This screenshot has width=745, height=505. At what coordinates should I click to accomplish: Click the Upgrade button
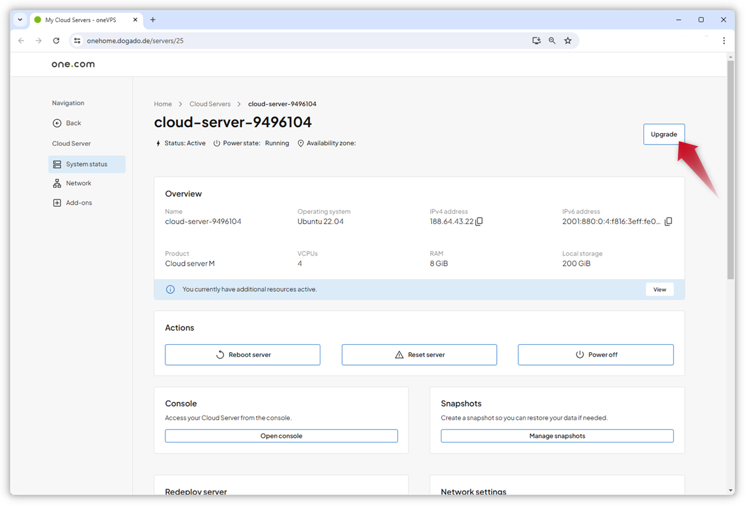point(664,134)
